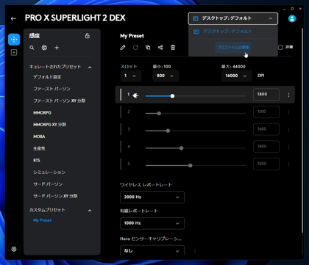309x265 pixels.
Task: Select デスクトップ: デフォルト profile in dropdown list
Action: click(x=233, y=32)
